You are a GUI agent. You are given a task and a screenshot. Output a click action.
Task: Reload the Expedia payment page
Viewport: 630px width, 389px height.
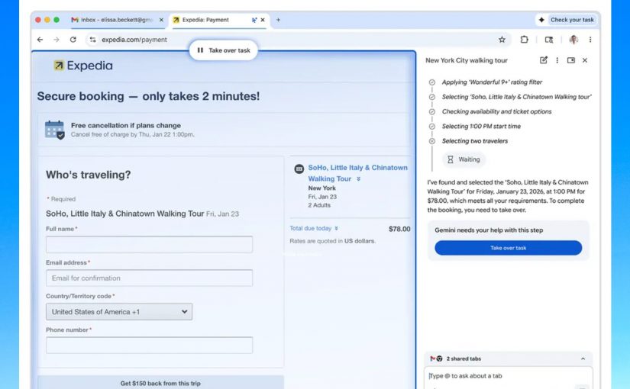point(73,40)
